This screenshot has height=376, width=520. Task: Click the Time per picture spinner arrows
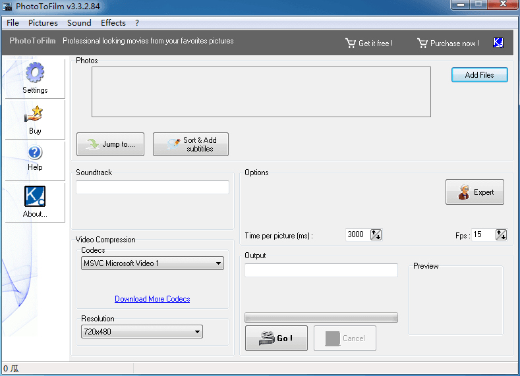(376, 234)
